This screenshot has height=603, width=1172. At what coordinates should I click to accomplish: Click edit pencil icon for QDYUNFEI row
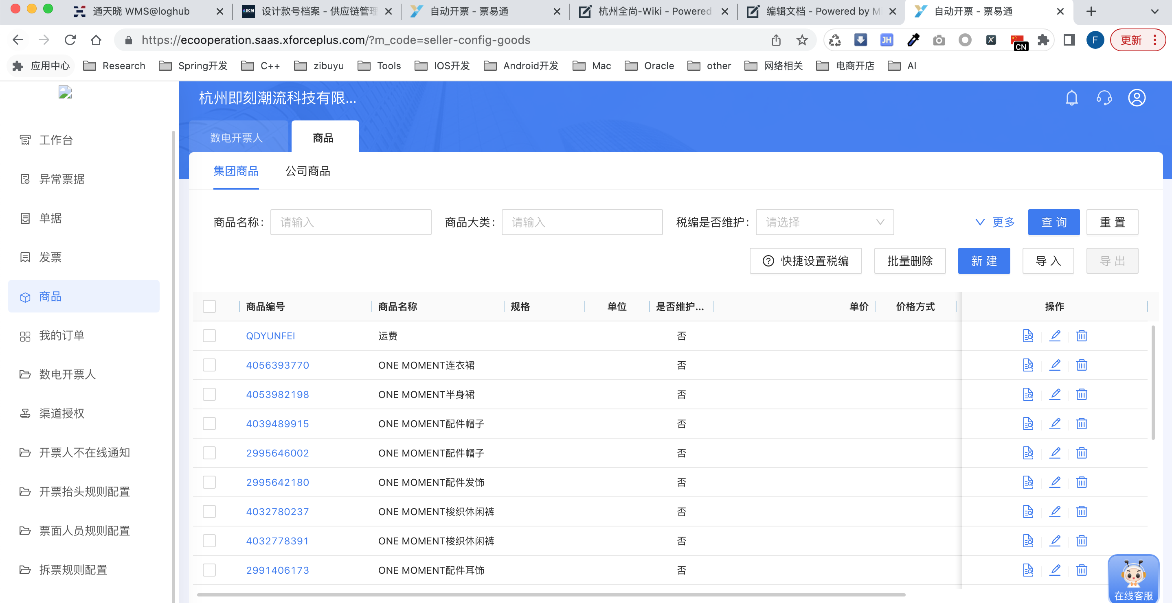click(1055, 336)
